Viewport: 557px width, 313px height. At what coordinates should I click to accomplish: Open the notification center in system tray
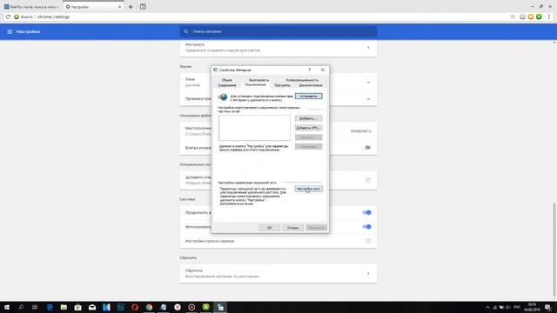(x=547, y=307)
